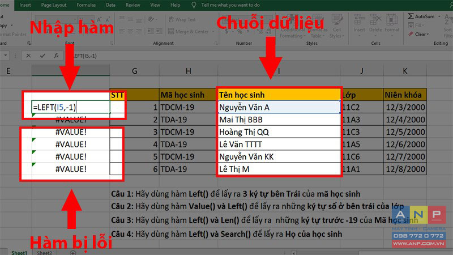Confirm the formula with the checkmark icon
Image resolution: width=453 pixels, height=255 pixels.
[42, 56]
